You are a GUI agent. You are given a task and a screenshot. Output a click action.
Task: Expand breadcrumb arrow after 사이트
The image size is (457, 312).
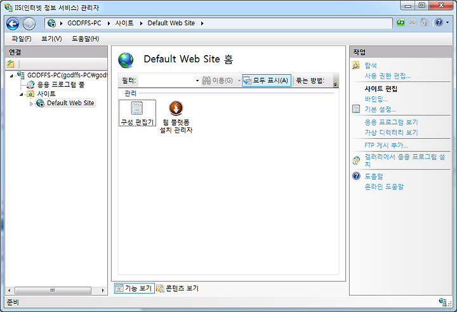pyautogui.click(x=141, y=23)
